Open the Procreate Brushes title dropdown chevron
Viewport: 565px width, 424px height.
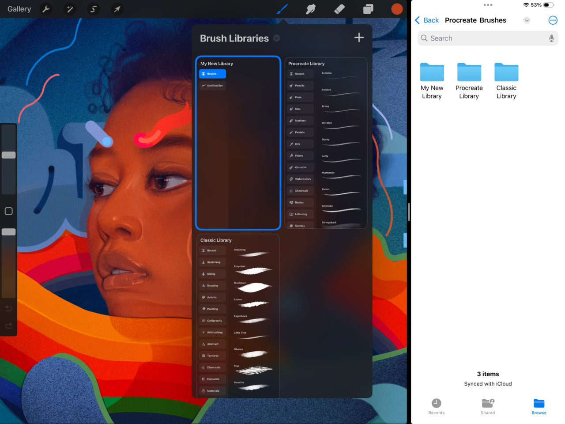(527, 20)
